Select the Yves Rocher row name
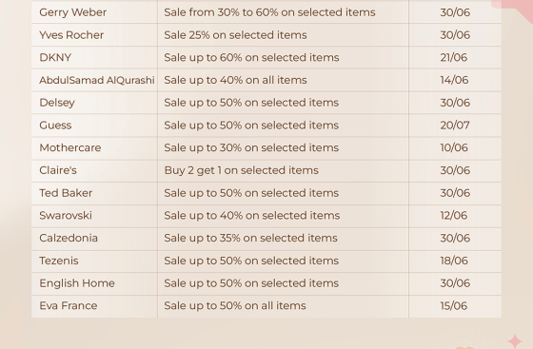533x349 pixels. (x=71, y=35)
